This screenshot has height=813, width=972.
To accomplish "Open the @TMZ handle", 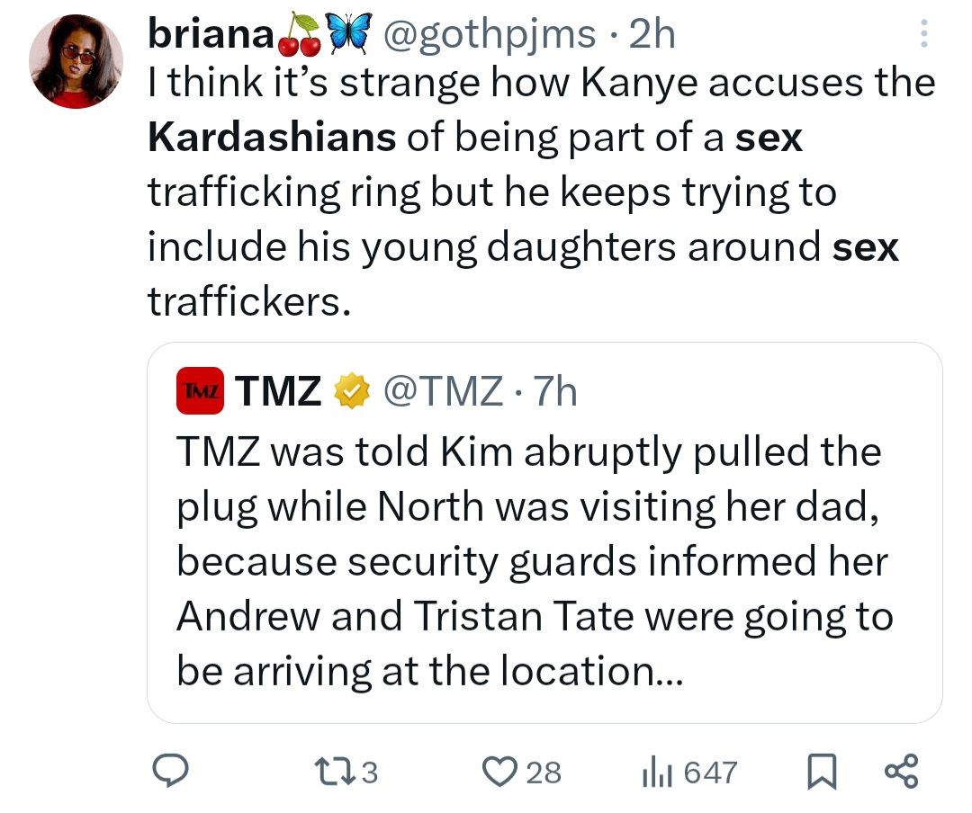I will 442,391.
